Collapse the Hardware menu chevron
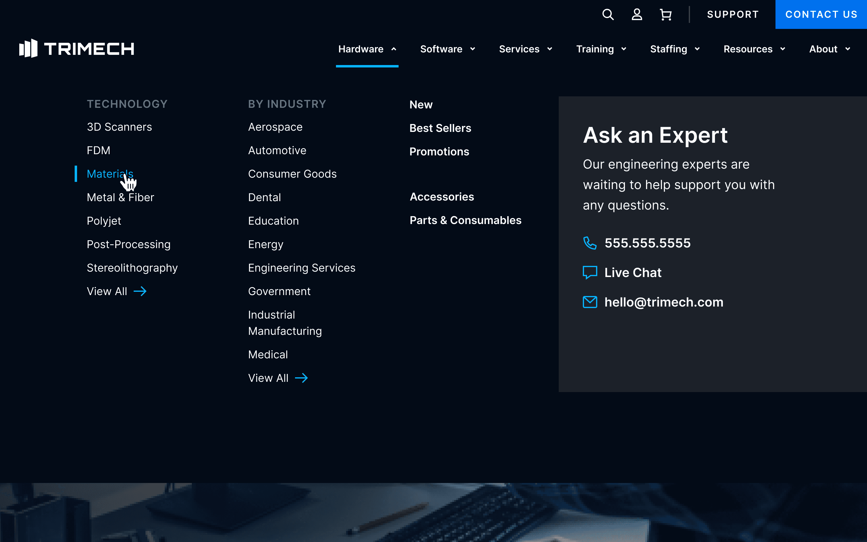 [394, 49]
